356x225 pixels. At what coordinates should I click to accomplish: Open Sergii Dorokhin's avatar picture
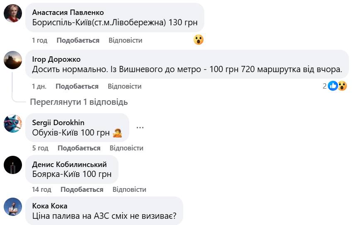(x=13, y=123)
